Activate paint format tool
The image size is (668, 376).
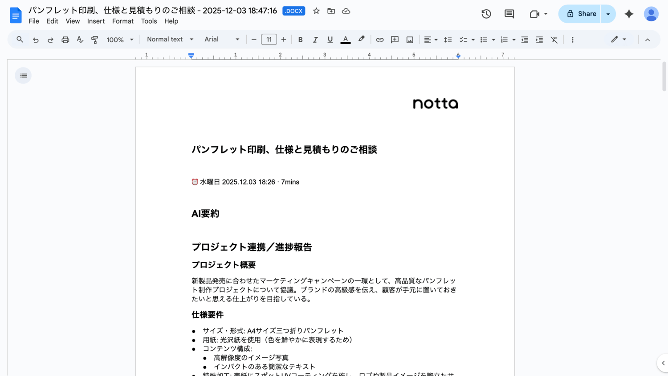[95, 40]
